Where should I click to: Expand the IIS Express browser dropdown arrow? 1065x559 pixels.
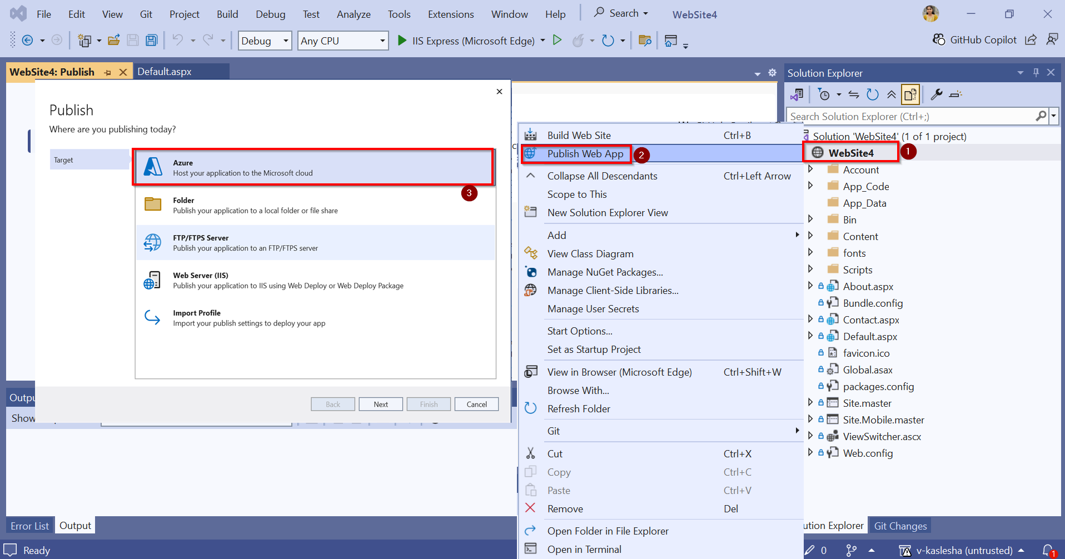point(543,41)
